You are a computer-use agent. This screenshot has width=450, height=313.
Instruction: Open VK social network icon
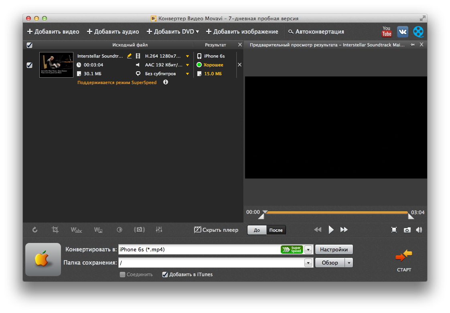coord(403,32)
